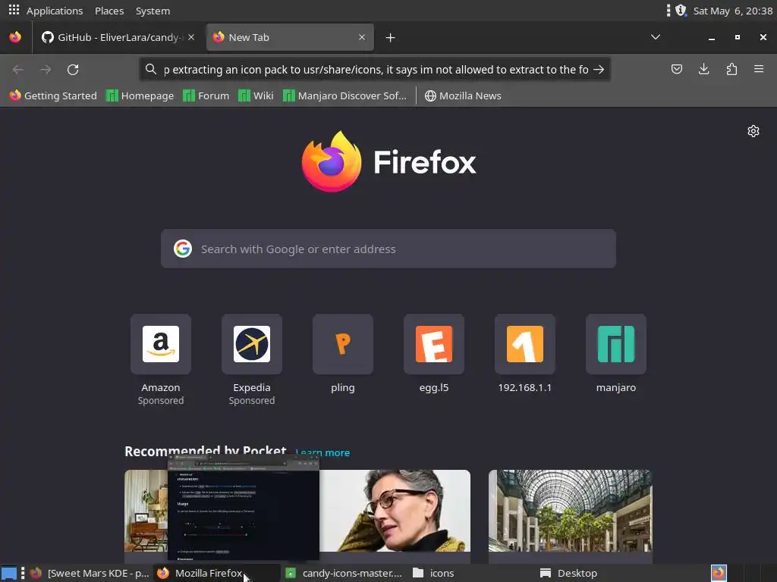Screen dimensions: 777x582
Task: Open the Homepage bookmark
Action: (x=140, y=96)
